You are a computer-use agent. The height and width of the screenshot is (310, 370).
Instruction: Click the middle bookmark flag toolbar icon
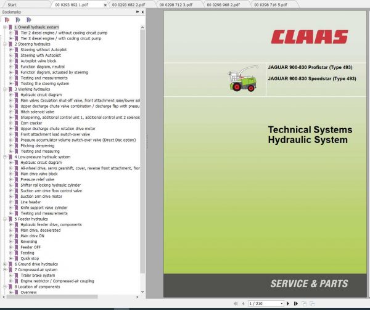18,20
